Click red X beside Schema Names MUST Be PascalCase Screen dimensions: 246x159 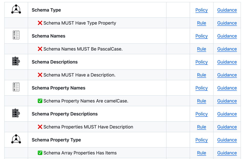click(x=40, y=49)
